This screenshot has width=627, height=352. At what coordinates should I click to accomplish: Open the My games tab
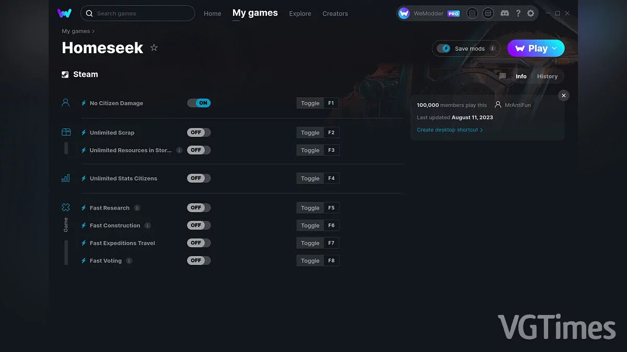[x=255, y=13]
